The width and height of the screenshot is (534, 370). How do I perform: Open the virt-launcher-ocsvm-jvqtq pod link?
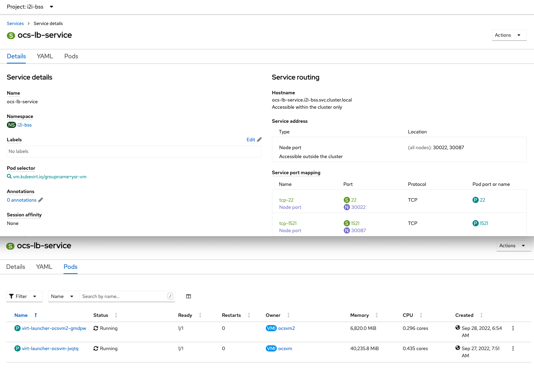[50, 348]
